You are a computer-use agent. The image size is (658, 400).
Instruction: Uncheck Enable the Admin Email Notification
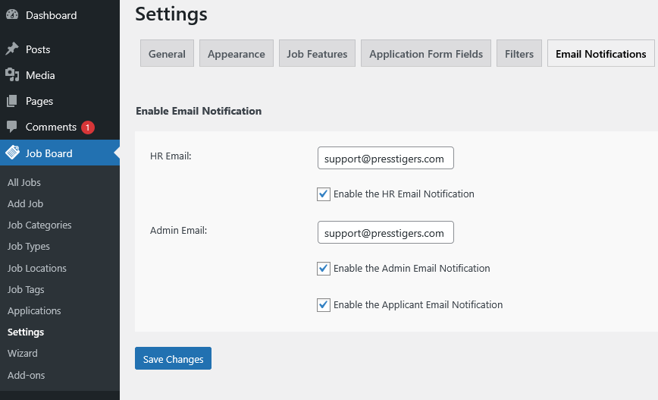pos(324,269)
